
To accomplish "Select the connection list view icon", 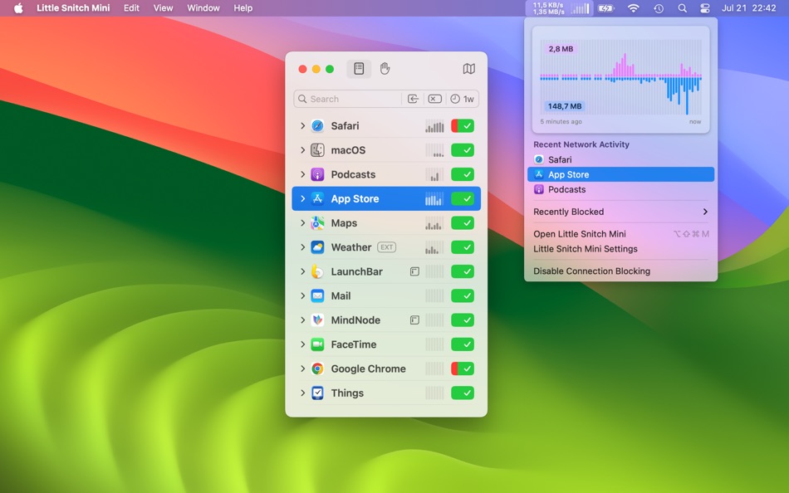I will pyautogui.click(x=359, y=69).
